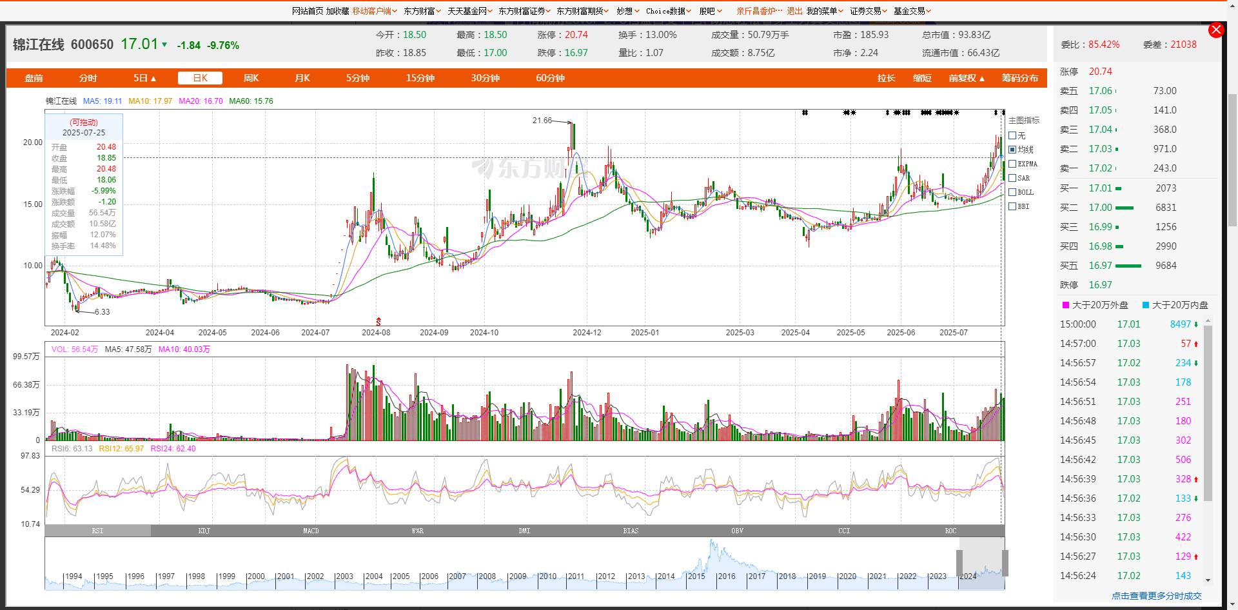Click the leftmost event marker above the K-line chart
This screenshot has height=610, width=1238.
click(805, 113)
